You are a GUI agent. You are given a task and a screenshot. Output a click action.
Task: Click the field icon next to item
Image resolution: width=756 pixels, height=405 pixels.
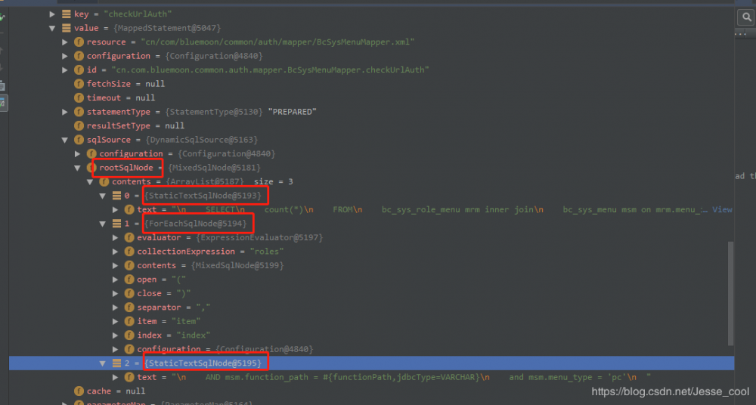[x=129, y=321]
